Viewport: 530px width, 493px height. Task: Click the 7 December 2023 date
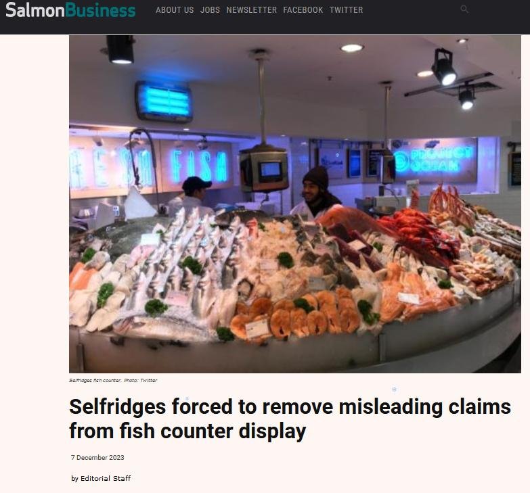(97, 458)
